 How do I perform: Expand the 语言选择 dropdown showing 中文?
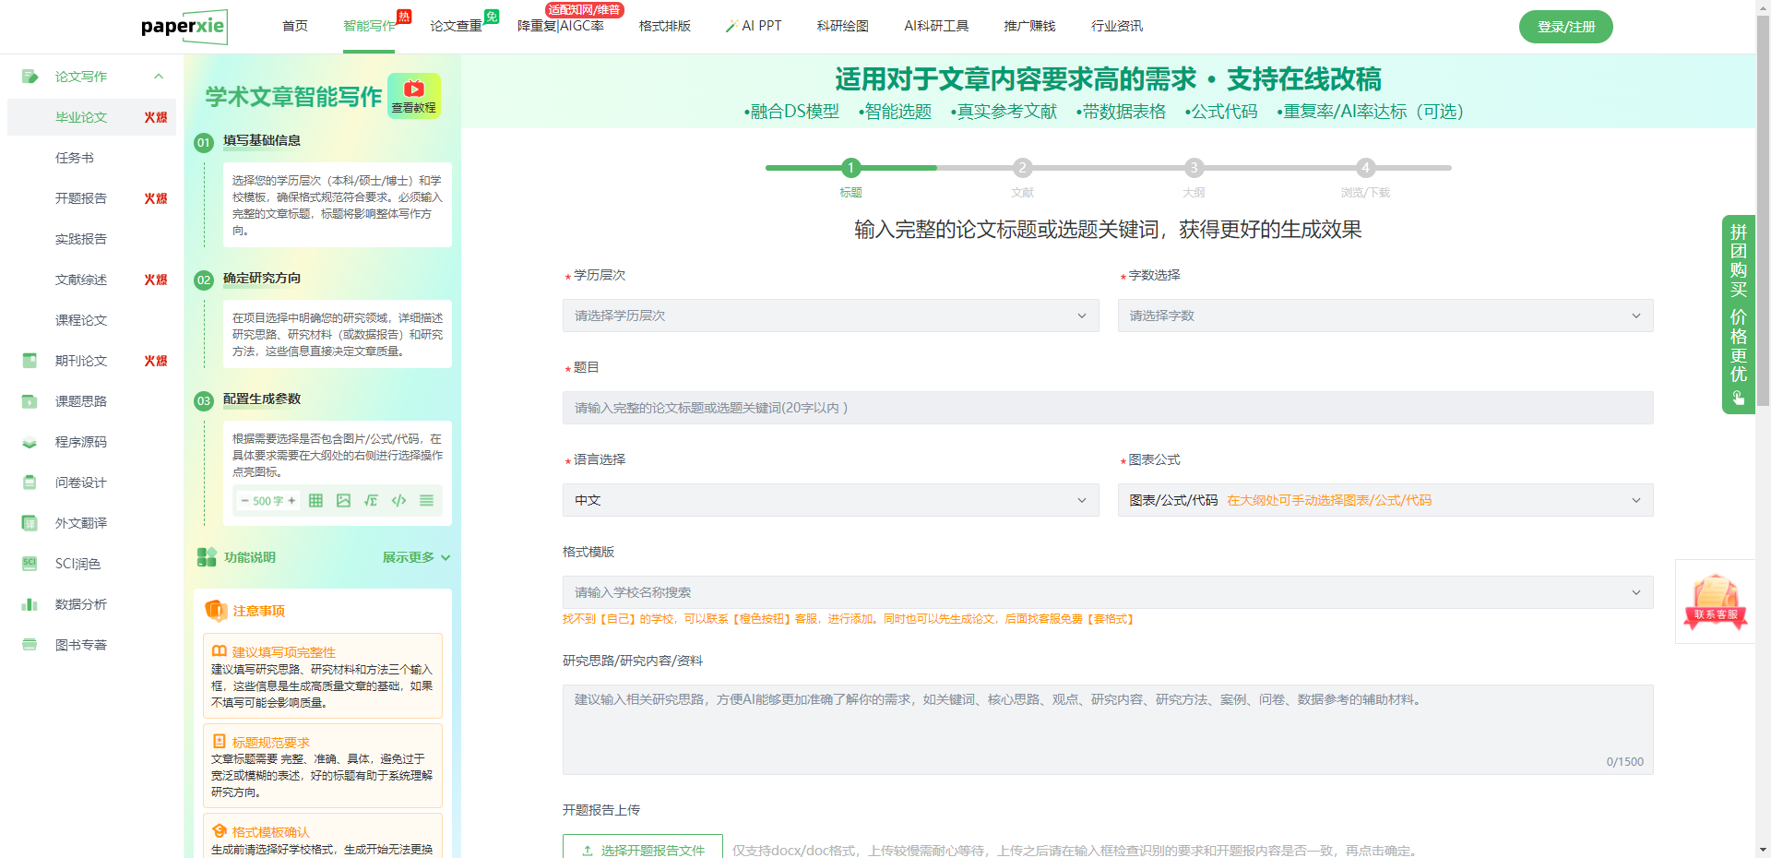pyautogui.click(x=830, y=500)
